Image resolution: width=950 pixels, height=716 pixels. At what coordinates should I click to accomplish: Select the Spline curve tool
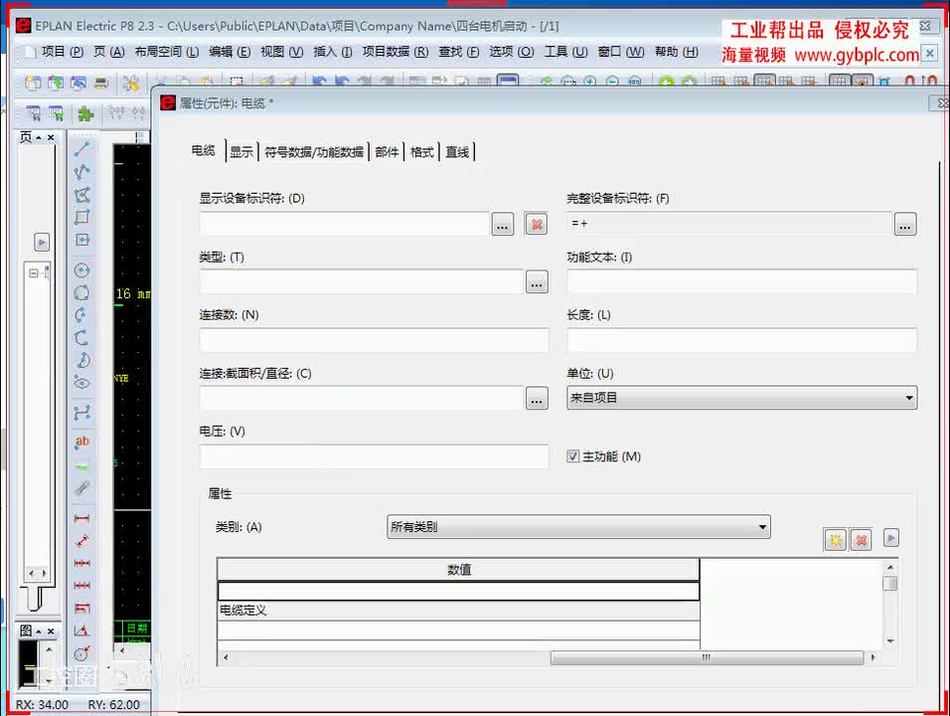81,413
